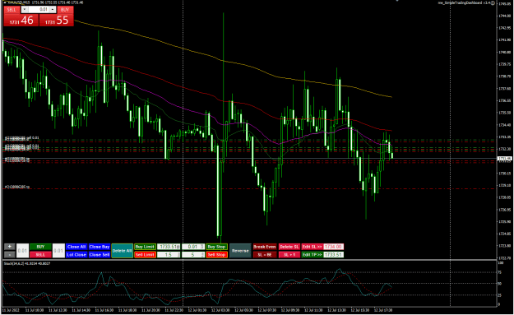Select the 0.01 volume field in the one-click panel

click(39, 10)
